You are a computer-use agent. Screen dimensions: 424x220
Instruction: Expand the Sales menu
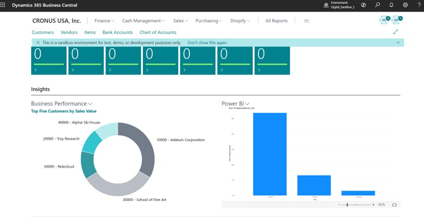click(180, 21)
